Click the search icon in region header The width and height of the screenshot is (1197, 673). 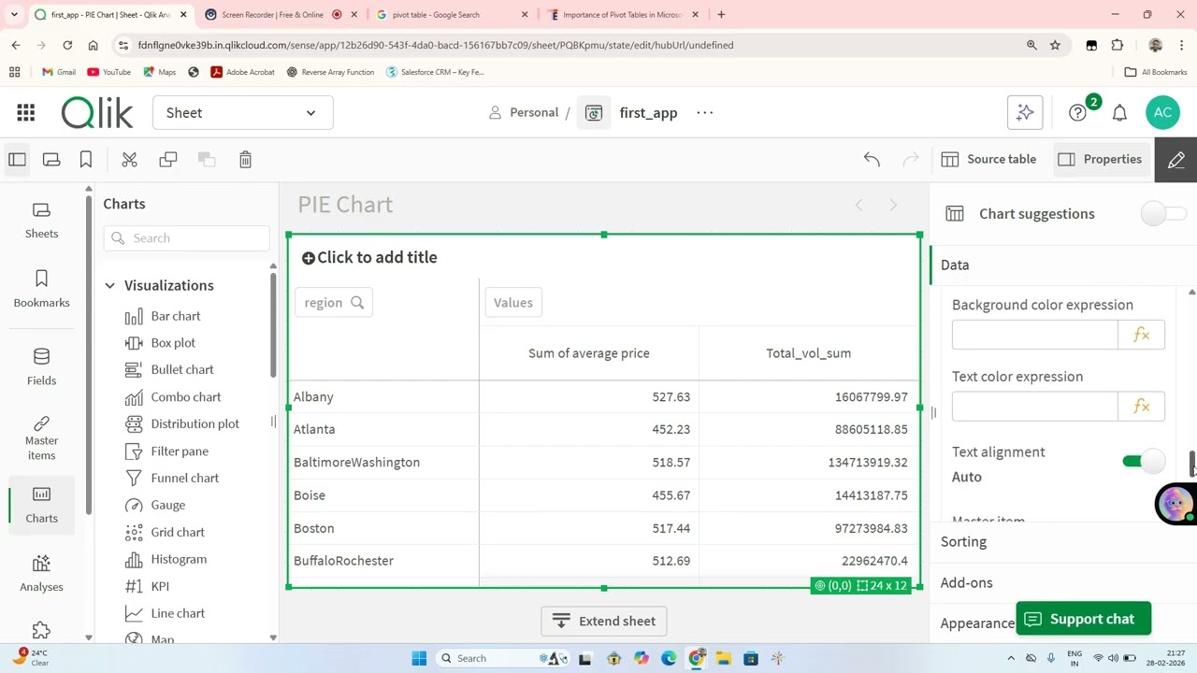(357, 303)
